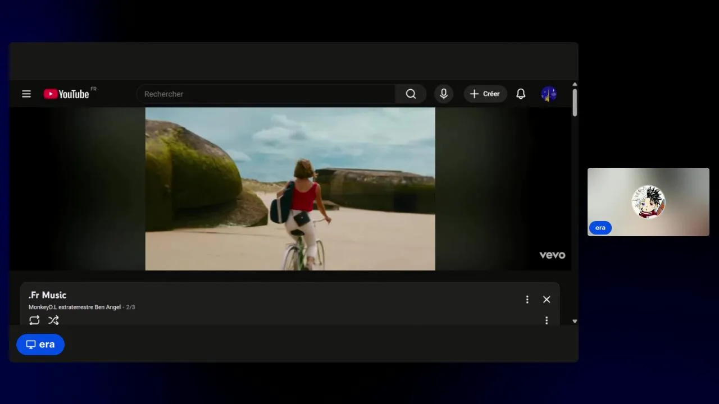Click the era screen-share label button
Screen dimensions: 719x404
pos(40,345)
